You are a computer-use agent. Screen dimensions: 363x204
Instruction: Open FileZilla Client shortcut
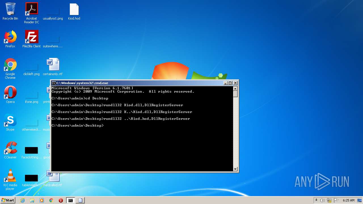click(31, 39)
